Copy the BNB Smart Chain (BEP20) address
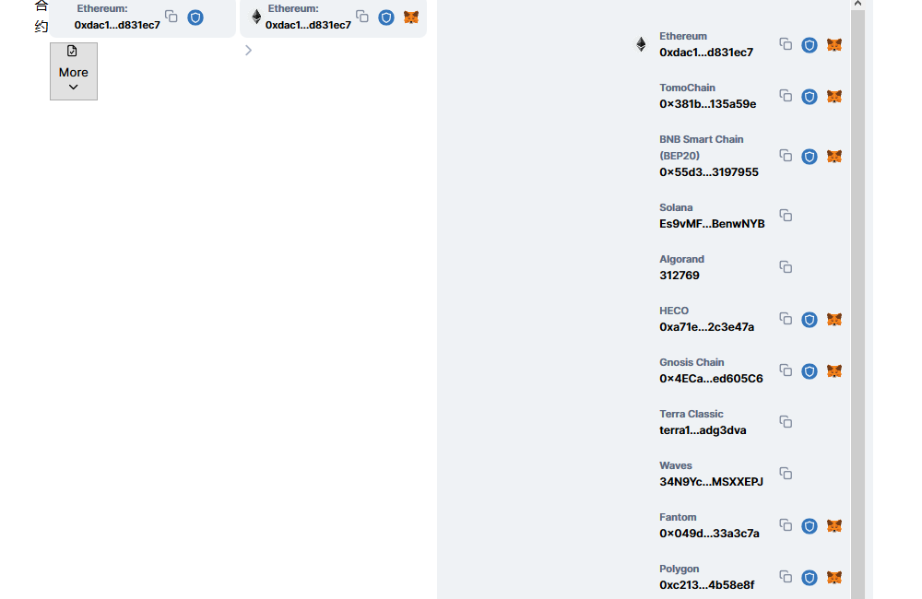Image resolution: width=922 pixels, height=599 pixels. click(x=786, y=156)
